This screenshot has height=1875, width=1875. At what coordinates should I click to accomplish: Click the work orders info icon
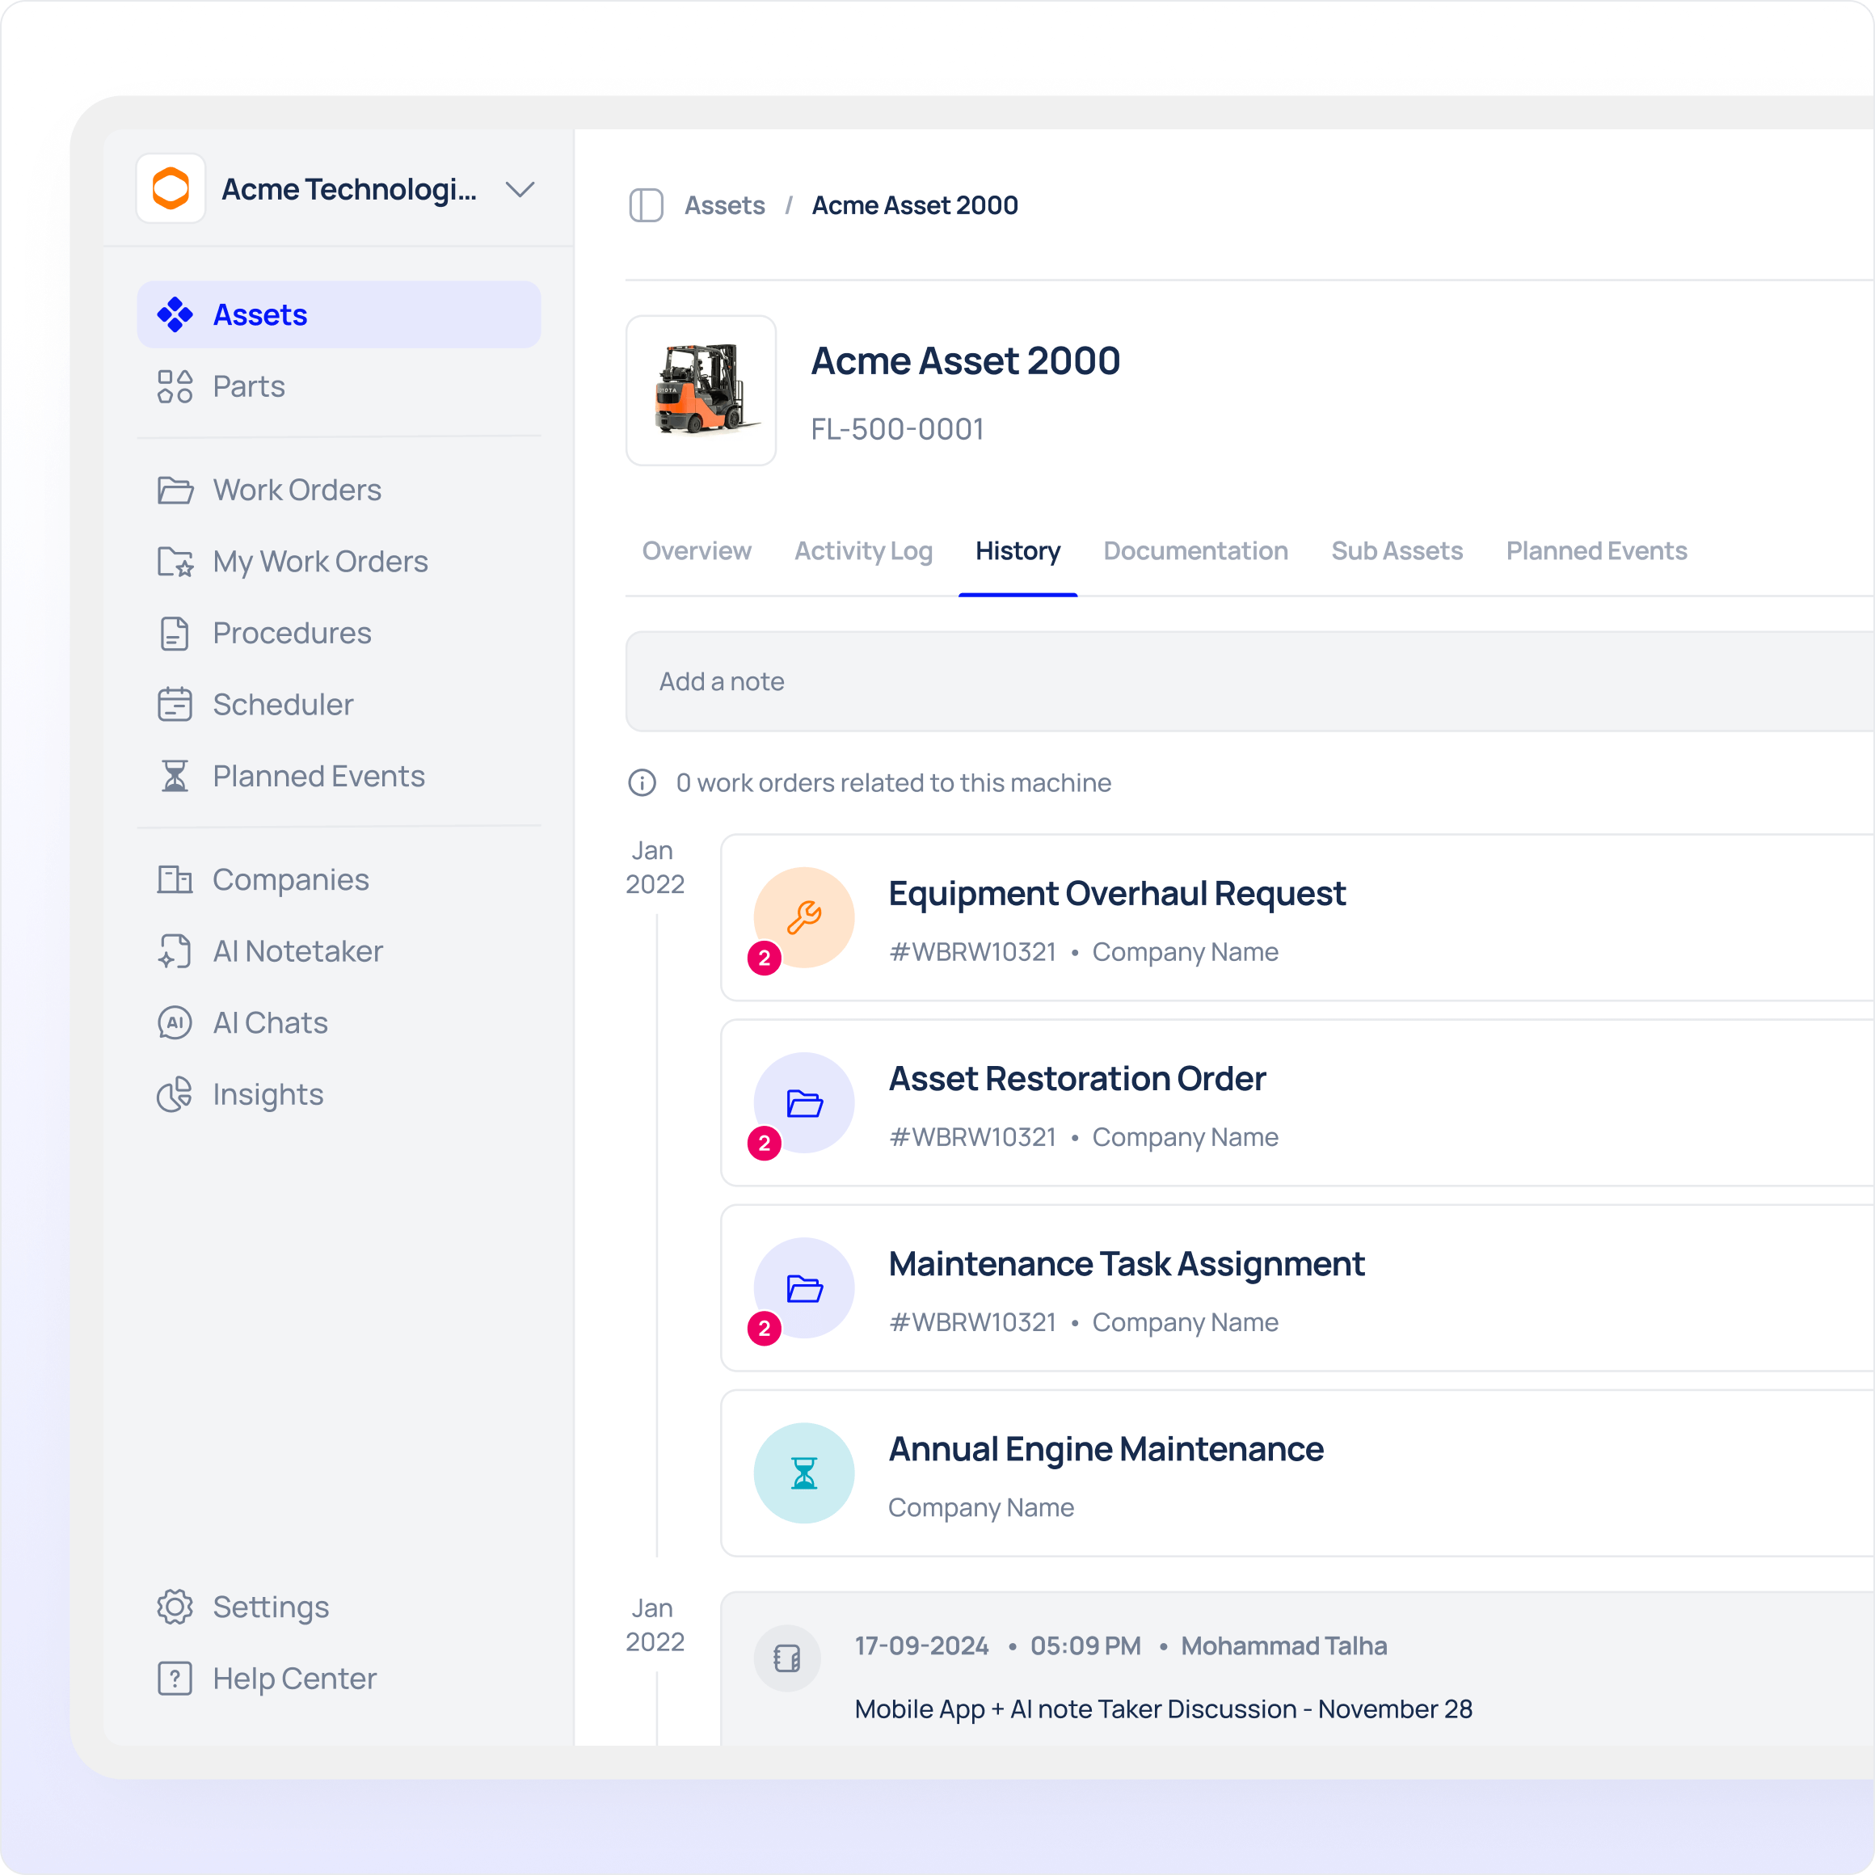pyautogui.click(x=642, y=782)
